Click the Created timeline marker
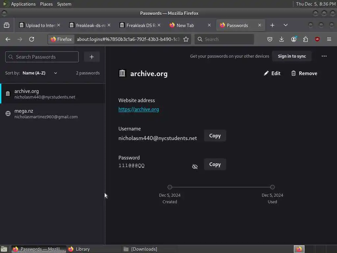The image size is (337, 253). 170,187
